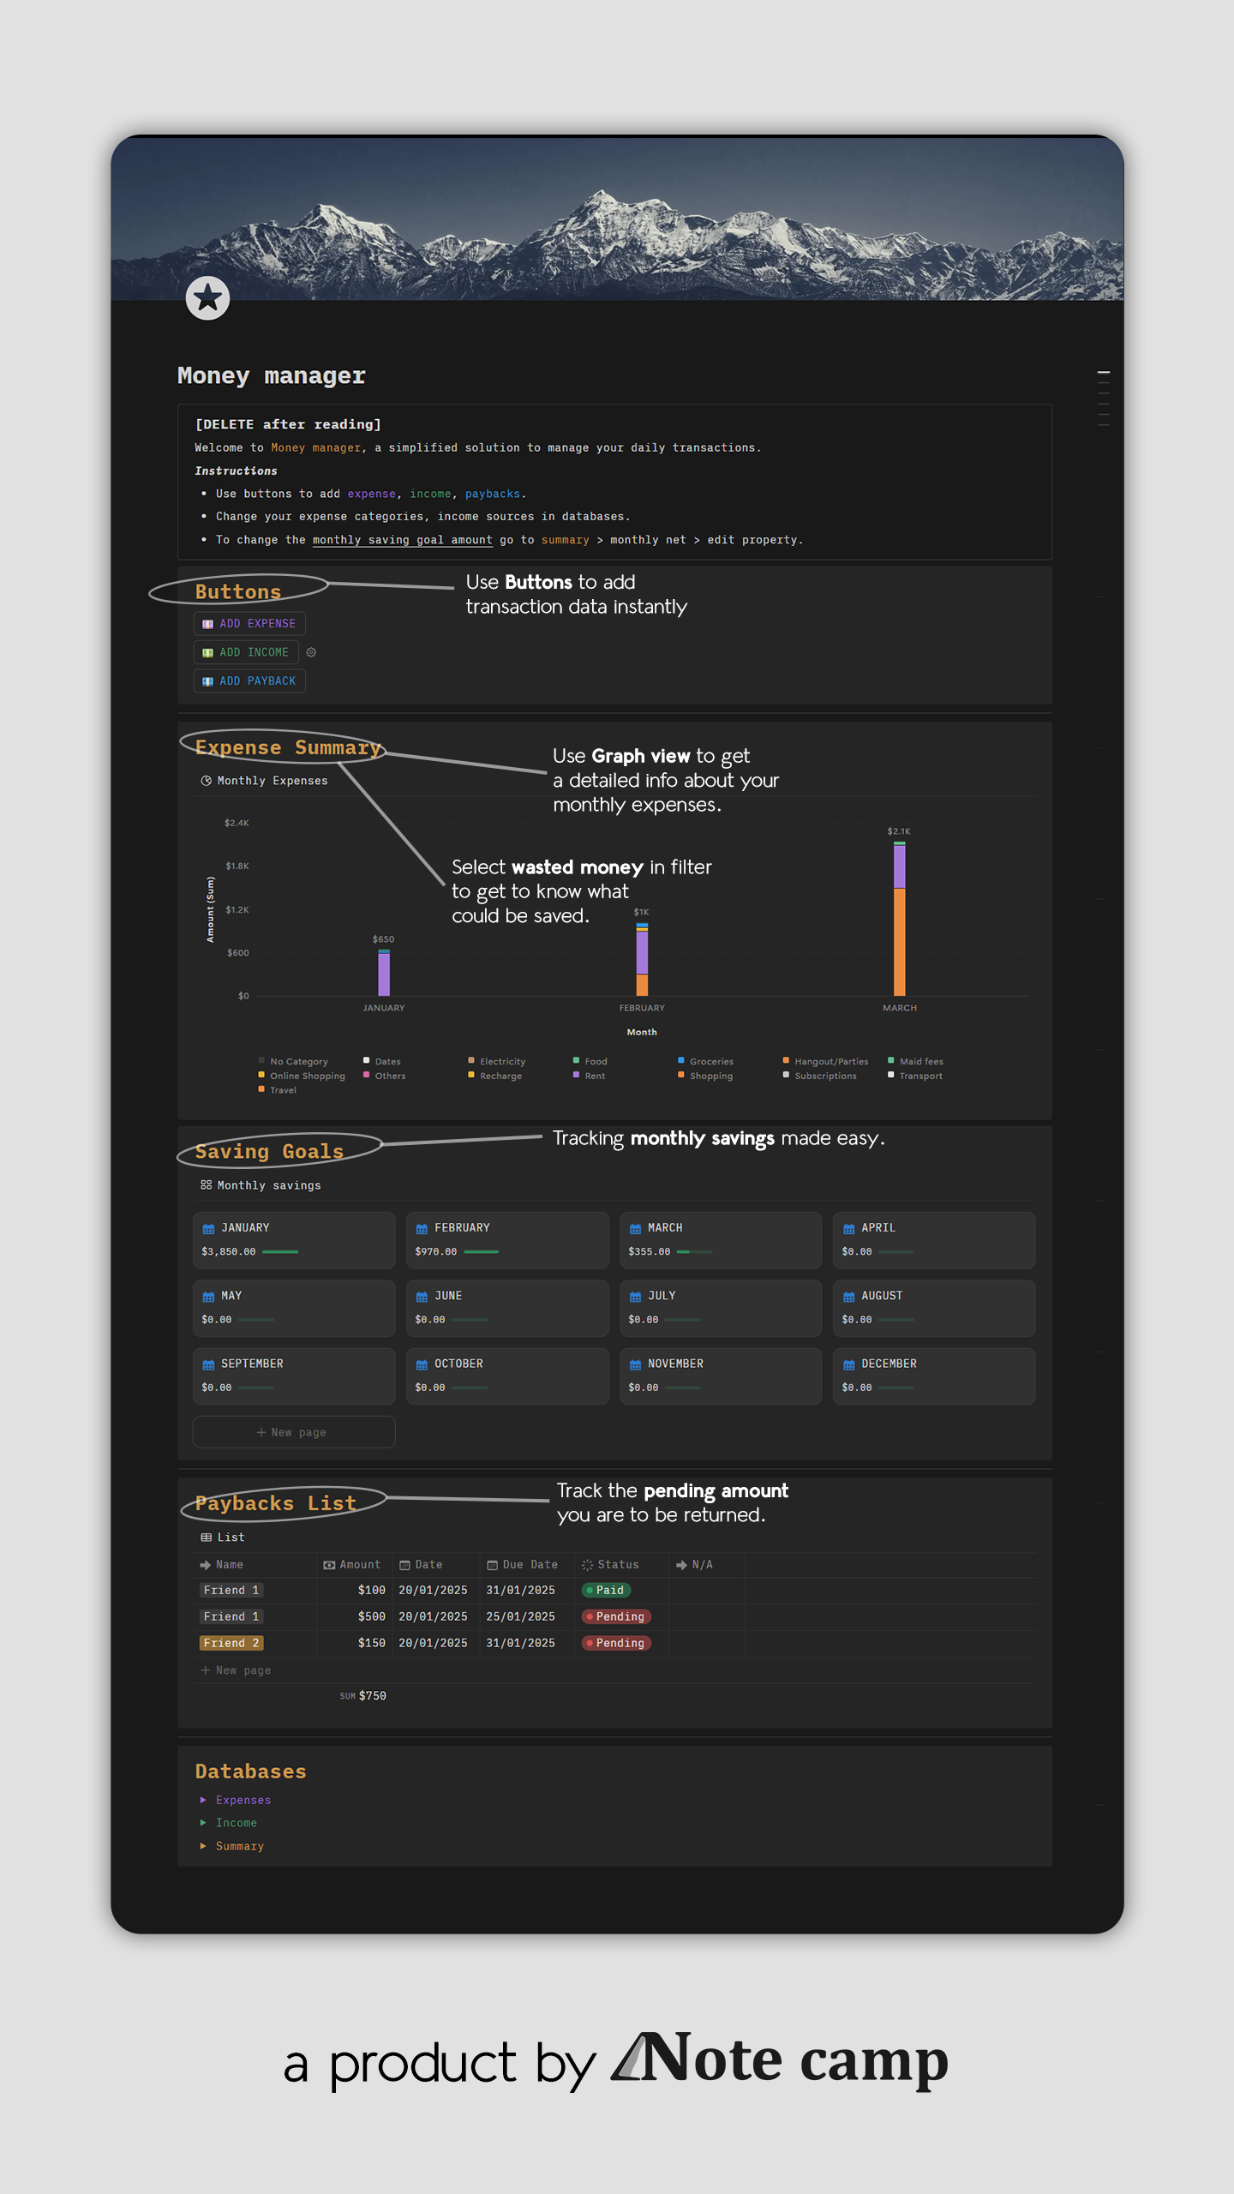Click the N/A column header
Screen dimensions: 1234x2194
click(706, 1565)
